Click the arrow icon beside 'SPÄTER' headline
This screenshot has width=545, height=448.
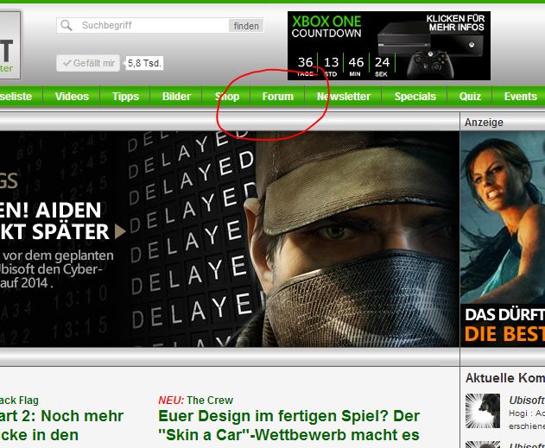click(x=121, y=230)
